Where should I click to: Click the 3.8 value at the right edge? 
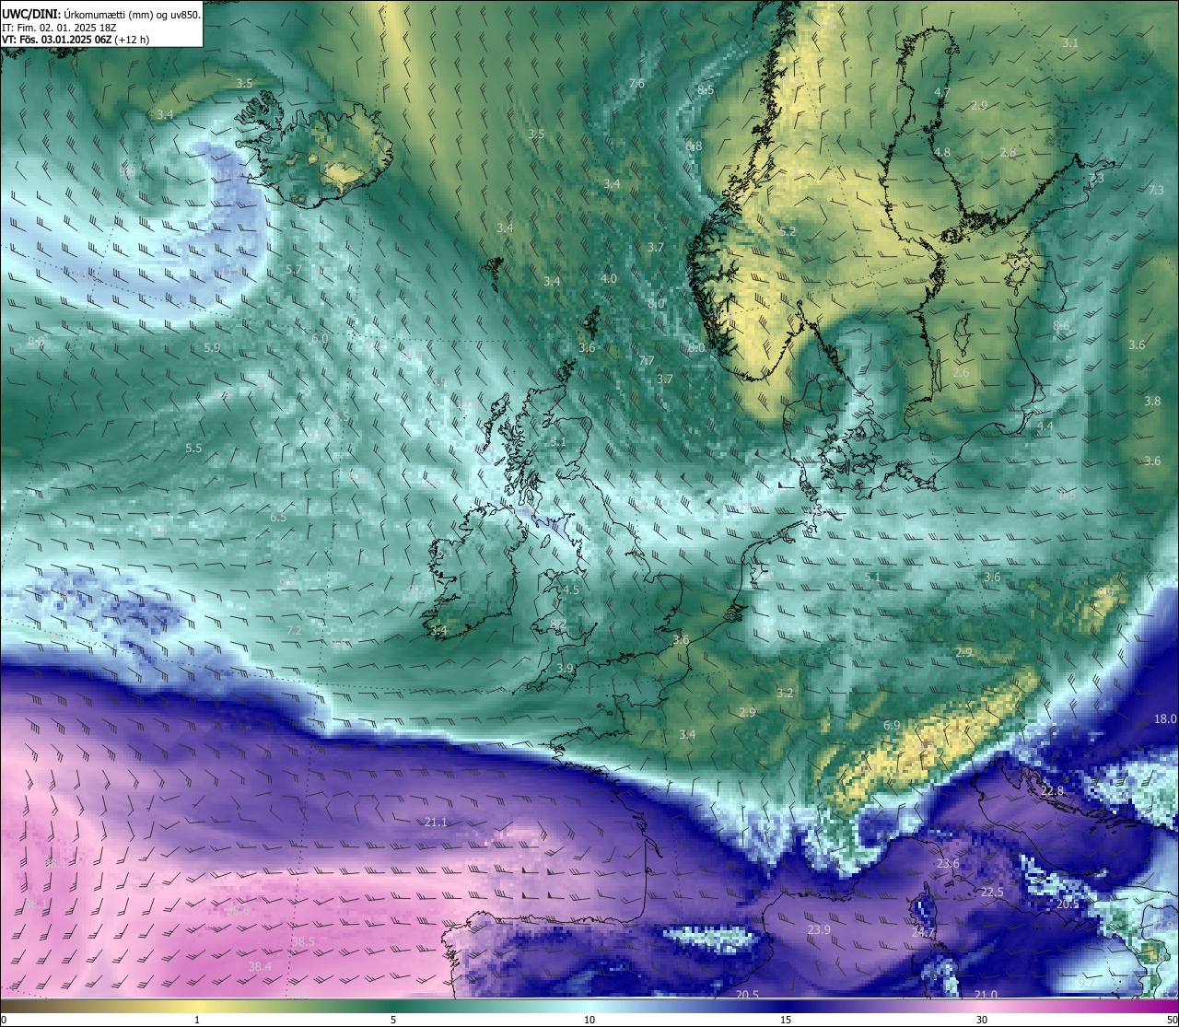pos(1152,402)
